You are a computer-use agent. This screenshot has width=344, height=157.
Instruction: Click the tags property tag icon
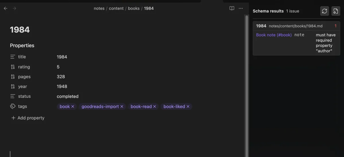(13, 106)
